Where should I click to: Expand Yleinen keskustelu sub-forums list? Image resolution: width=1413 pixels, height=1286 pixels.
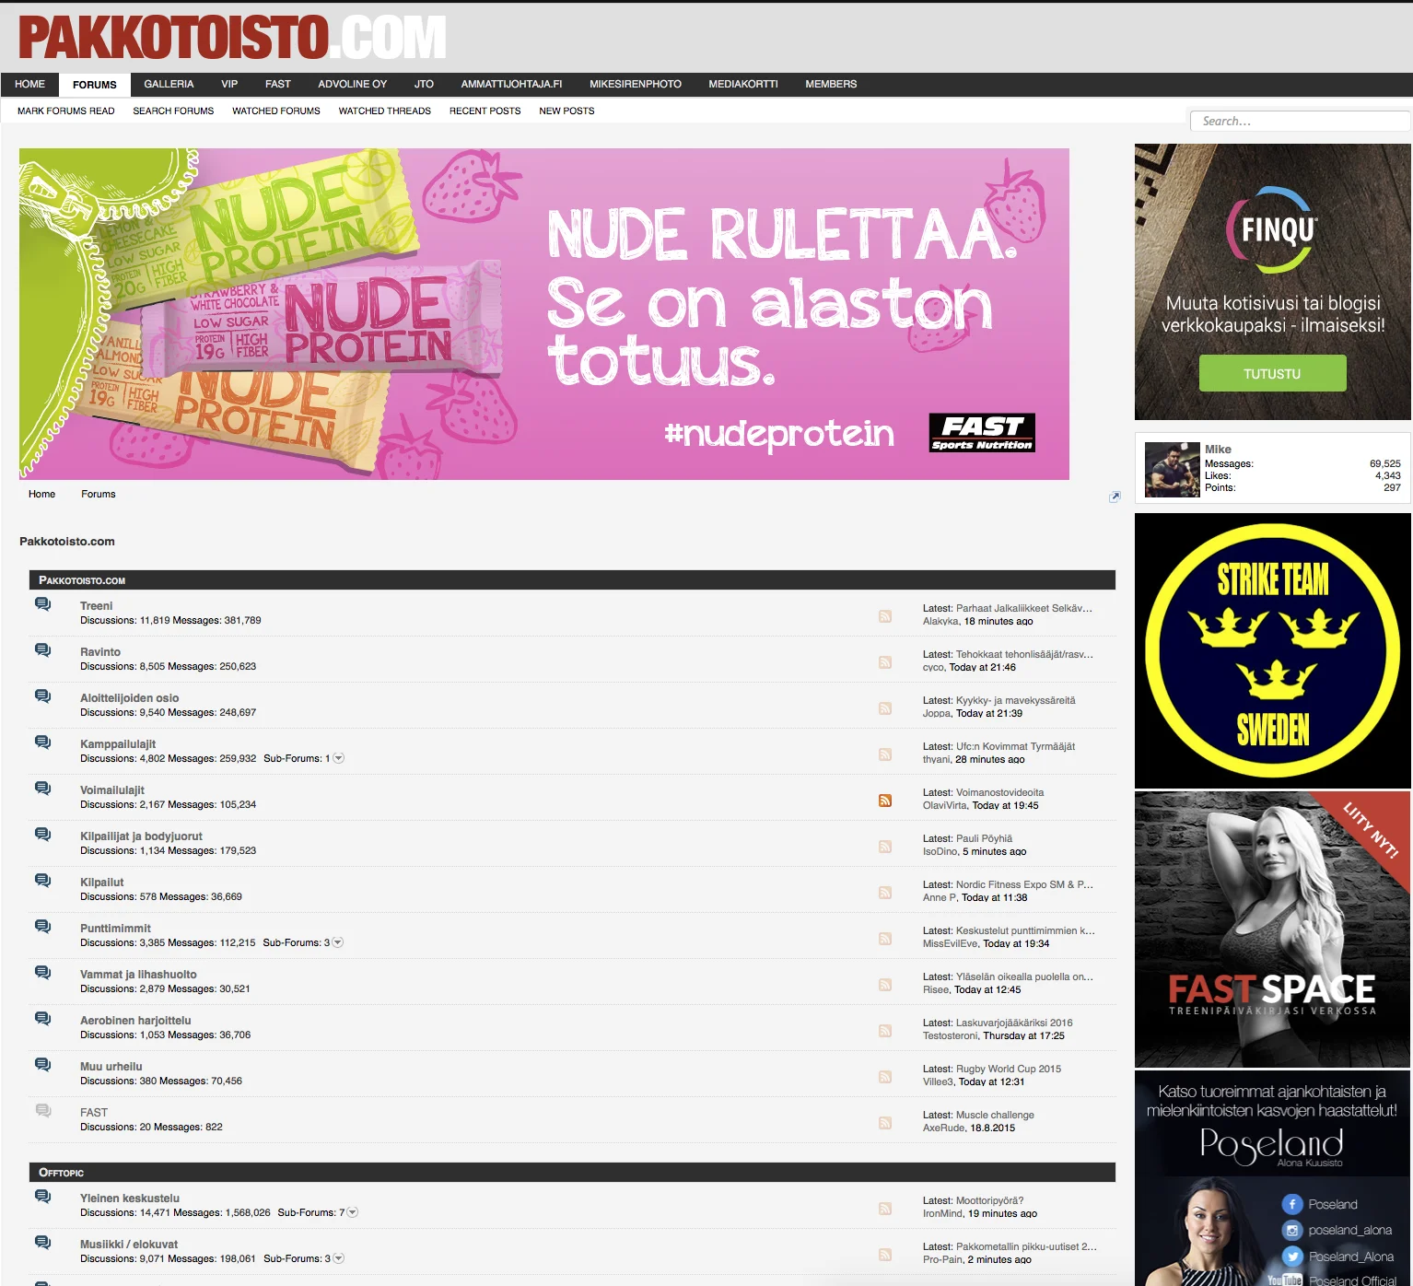352,1212
